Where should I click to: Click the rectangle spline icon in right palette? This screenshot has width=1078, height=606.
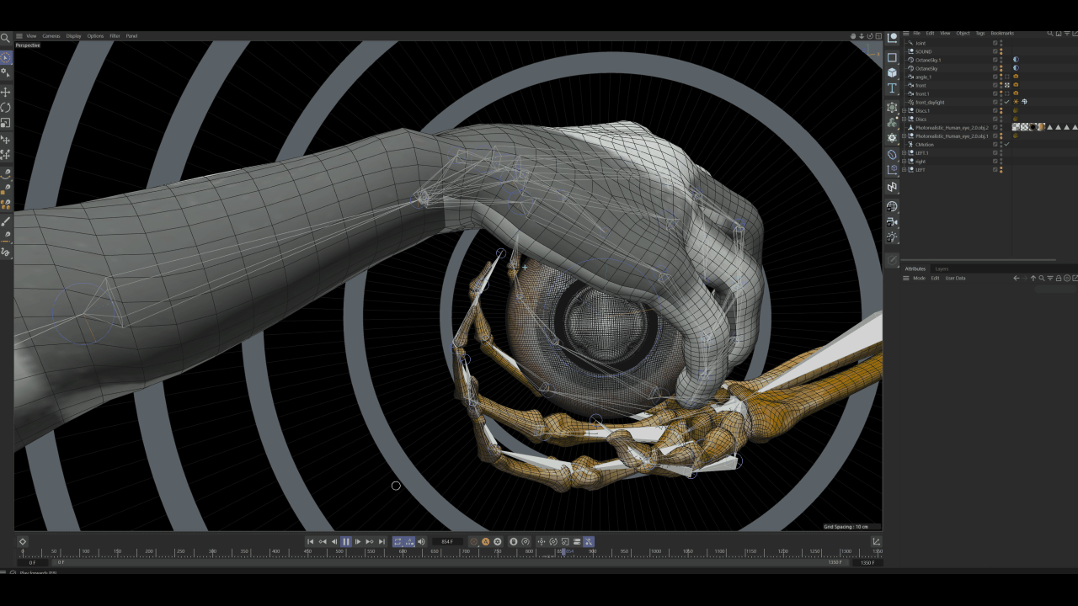tap(893, 58)
